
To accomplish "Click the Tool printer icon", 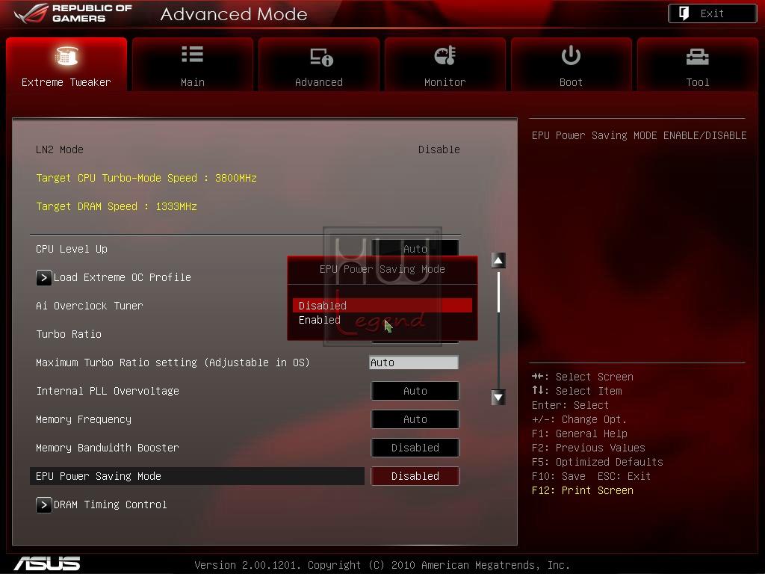I will pyautogui.click(x=697, y=57).
